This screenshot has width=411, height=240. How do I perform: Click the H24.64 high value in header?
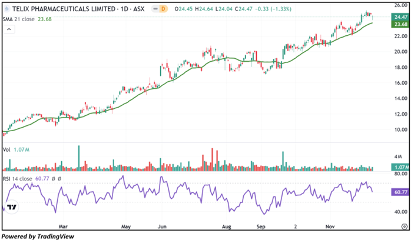[x=204, y=9]
